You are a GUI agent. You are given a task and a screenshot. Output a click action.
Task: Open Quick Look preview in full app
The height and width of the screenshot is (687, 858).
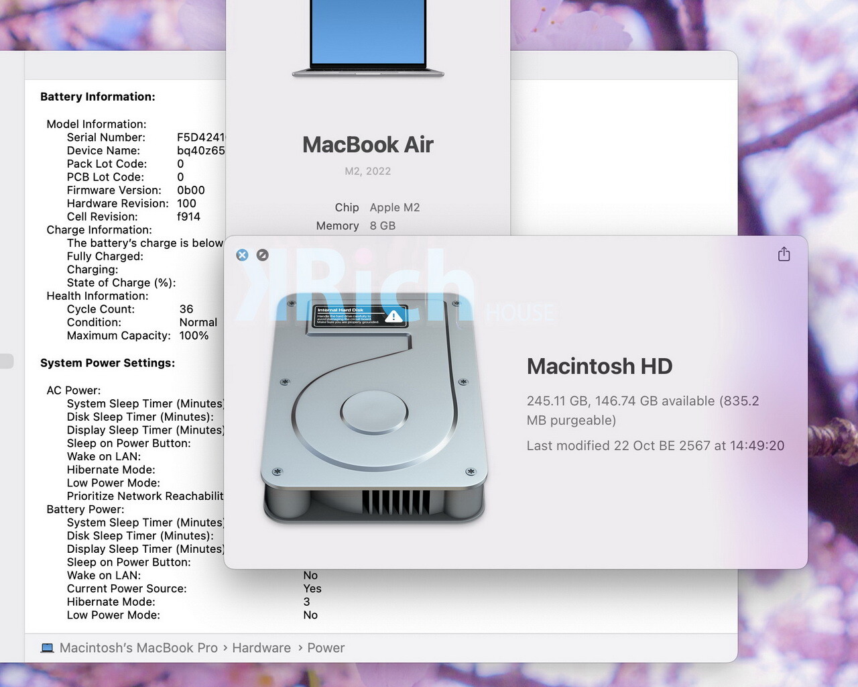263,255
